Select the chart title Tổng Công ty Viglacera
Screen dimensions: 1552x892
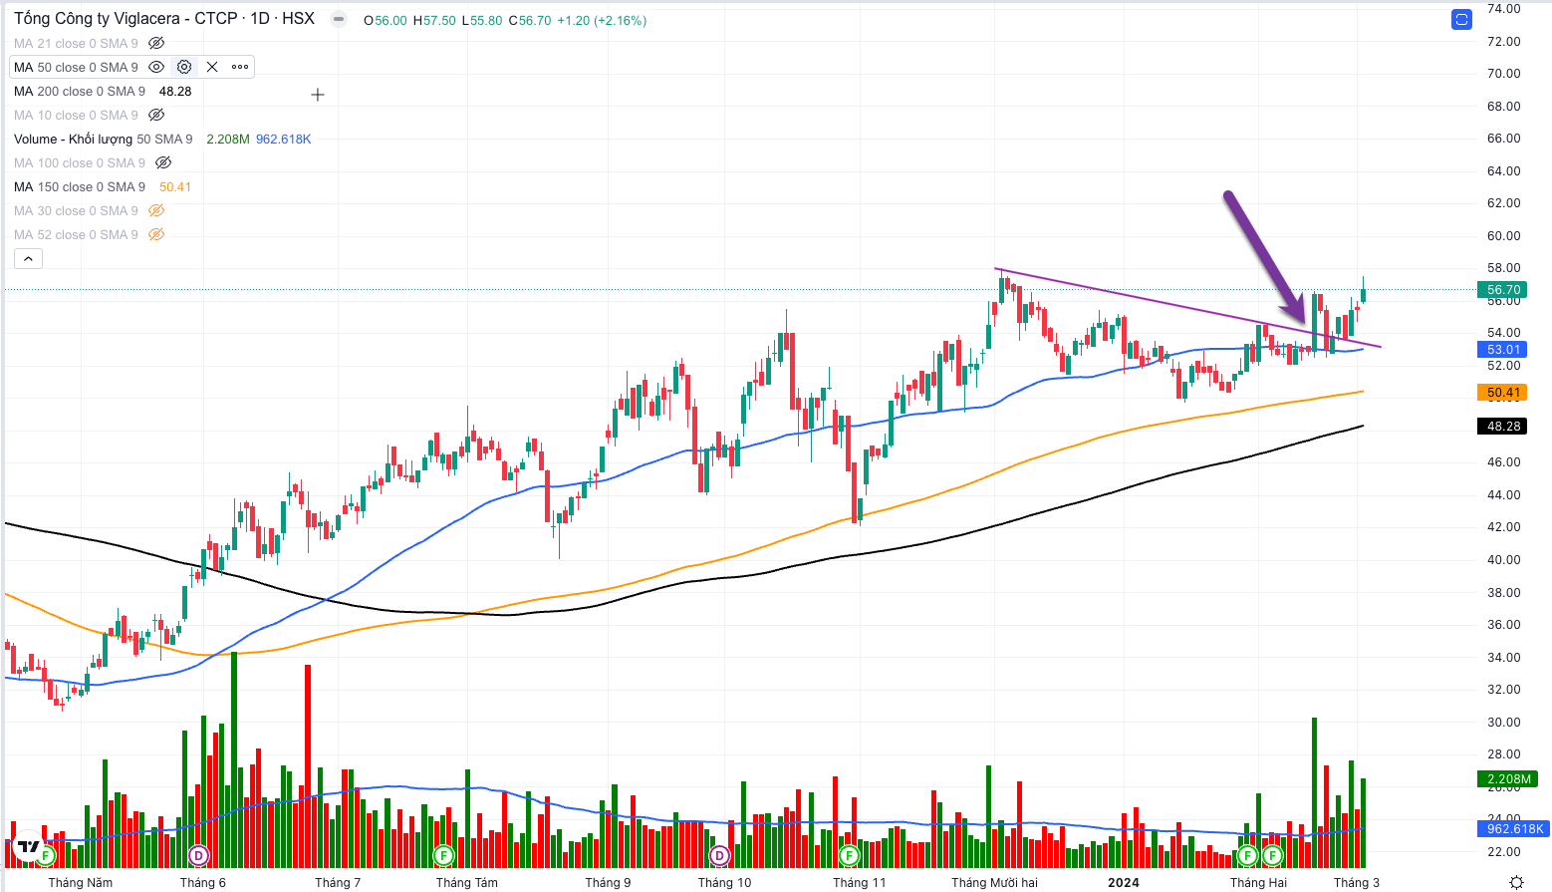(164, 18)
